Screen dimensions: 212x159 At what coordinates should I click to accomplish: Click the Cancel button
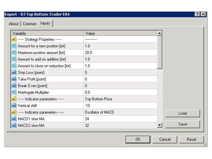coord(165,139)
